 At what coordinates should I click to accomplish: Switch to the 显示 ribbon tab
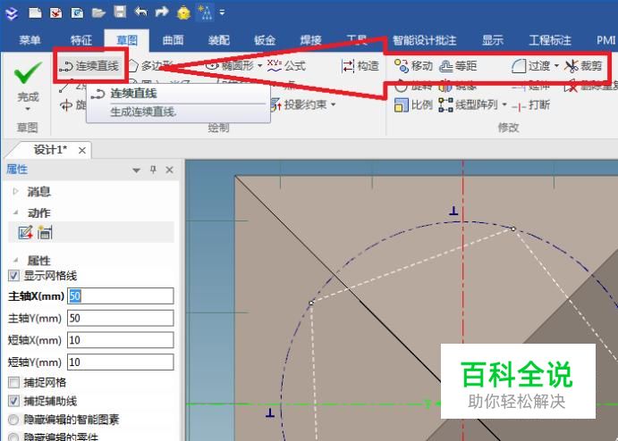click(493, 40)
